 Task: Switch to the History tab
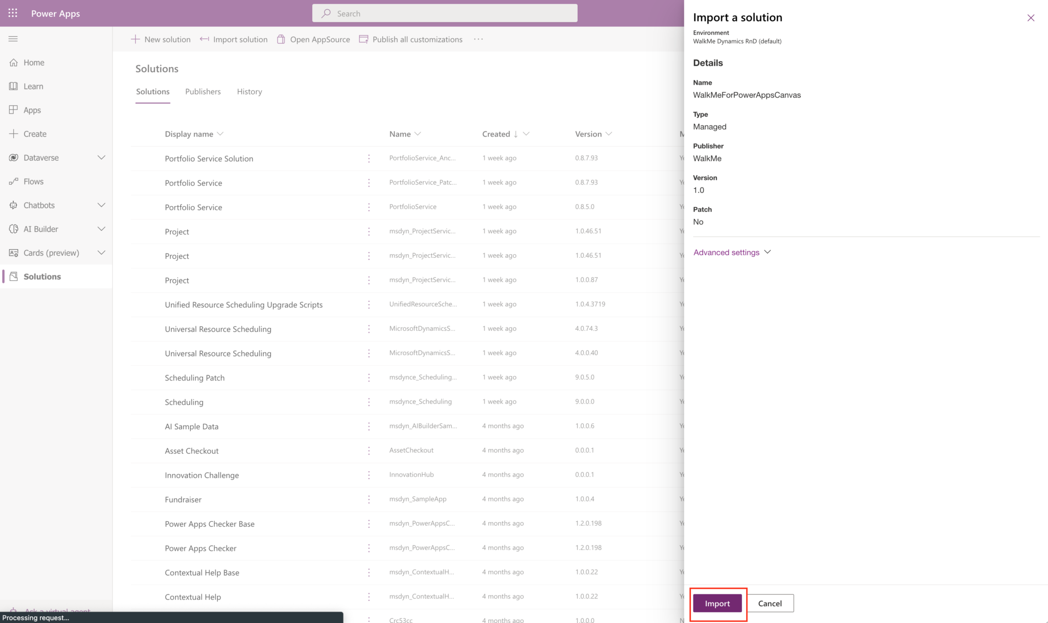(249, 92)
